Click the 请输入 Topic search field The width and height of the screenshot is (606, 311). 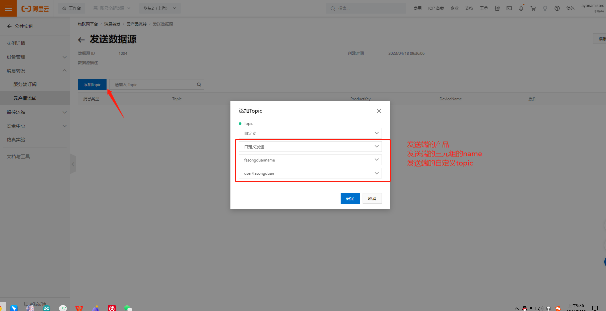[153, 85]
